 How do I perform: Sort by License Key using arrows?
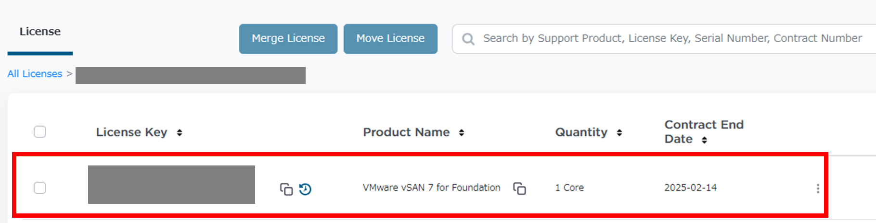tap(180, 132)
